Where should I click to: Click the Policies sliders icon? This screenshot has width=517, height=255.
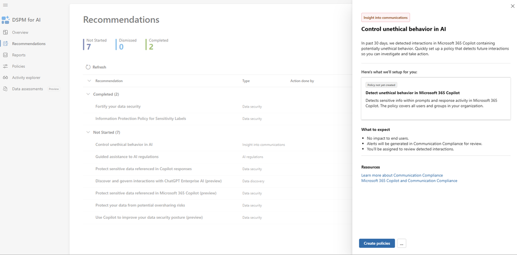tap(5, 66)
